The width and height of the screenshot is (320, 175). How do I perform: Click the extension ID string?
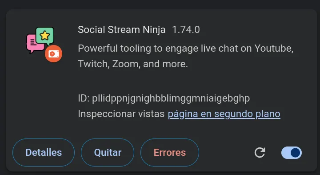tap(171, 98)
